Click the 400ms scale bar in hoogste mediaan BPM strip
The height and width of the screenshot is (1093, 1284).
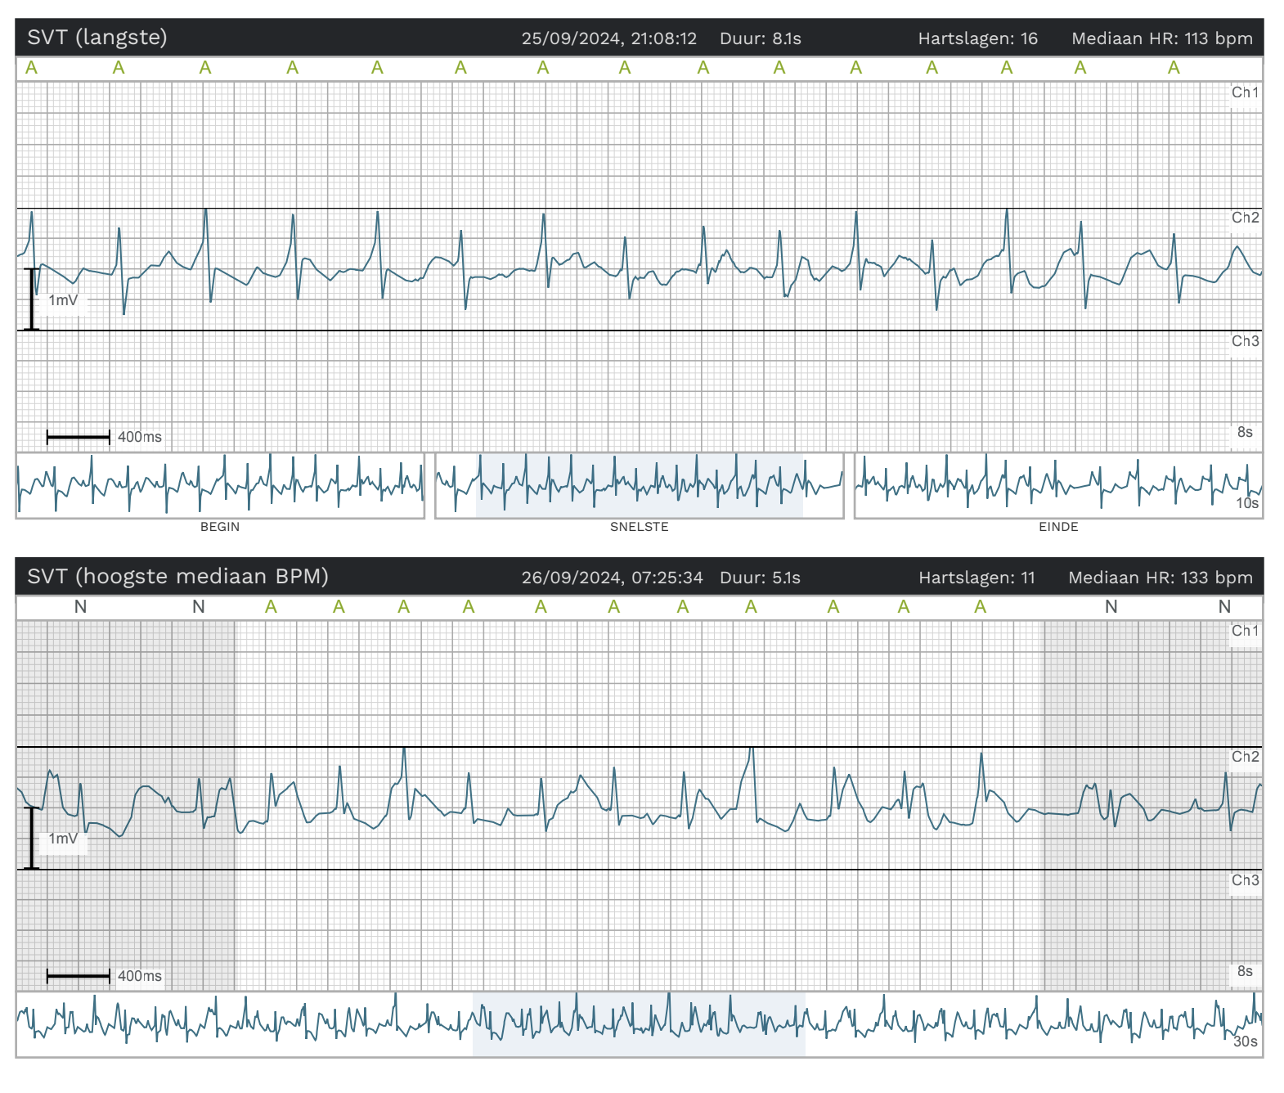click(x=79, y=976)
